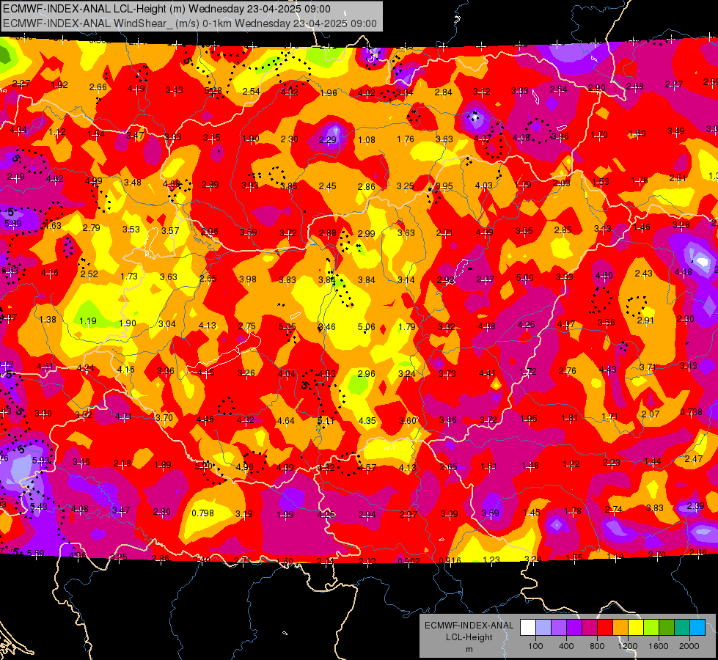Click the wind shear value 1.73
The image size is (718, 660).
click(129, 276)
